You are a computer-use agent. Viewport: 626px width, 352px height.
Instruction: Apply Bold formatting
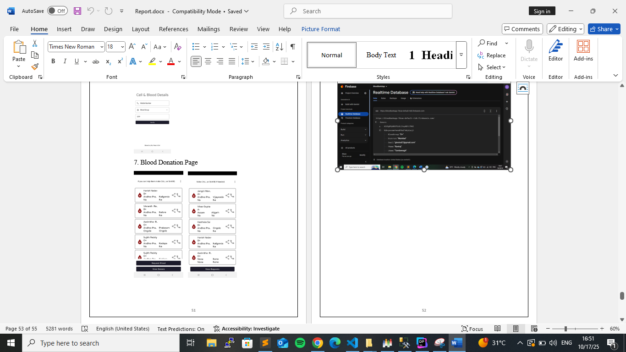[x=53, y=61]
